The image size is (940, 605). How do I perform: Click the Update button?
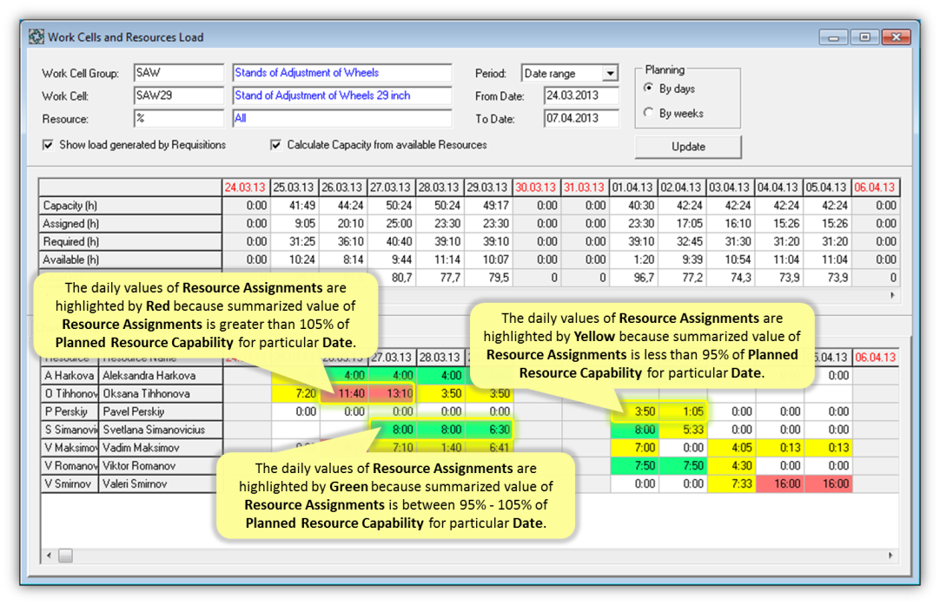click(688, 147)
